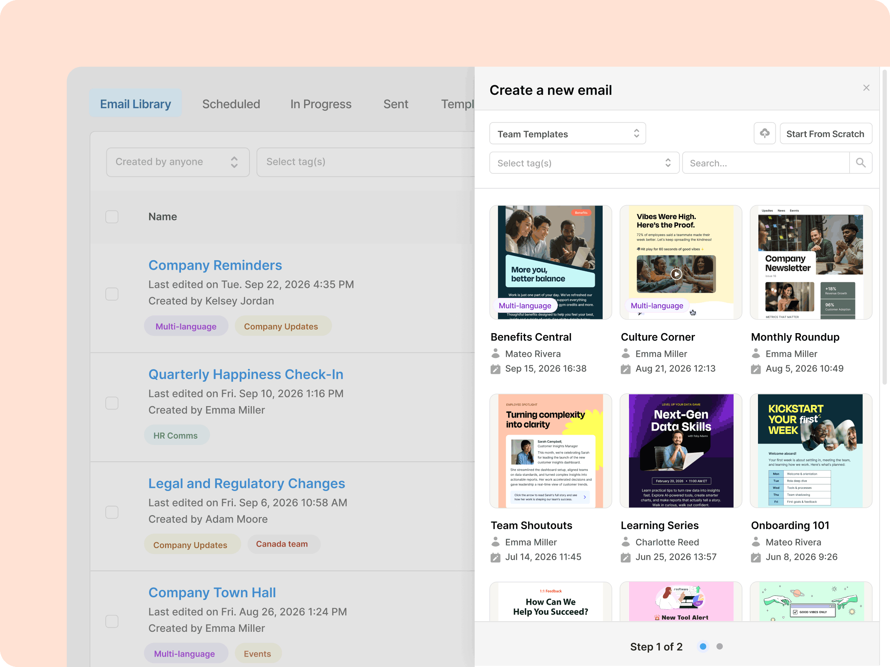Check the Company Reminders row checkbox
Viewport: 890px width, 667px height.
tap(112, 294)
